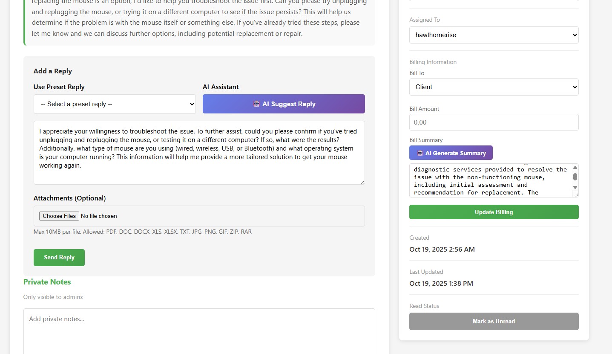Click the preset reply dropdown arrow

(191, 104)
